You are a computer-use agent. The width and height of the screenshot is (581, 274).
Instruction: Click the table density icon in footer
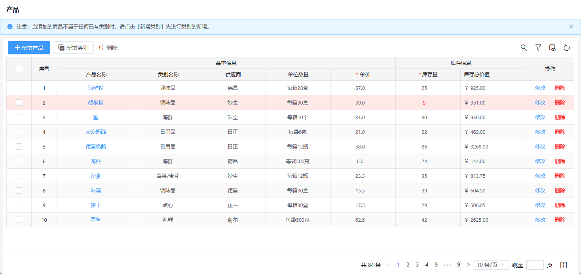(564, 265)
